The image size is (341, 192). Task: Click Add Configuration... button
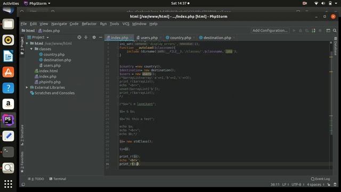click(x=270, y=31)
